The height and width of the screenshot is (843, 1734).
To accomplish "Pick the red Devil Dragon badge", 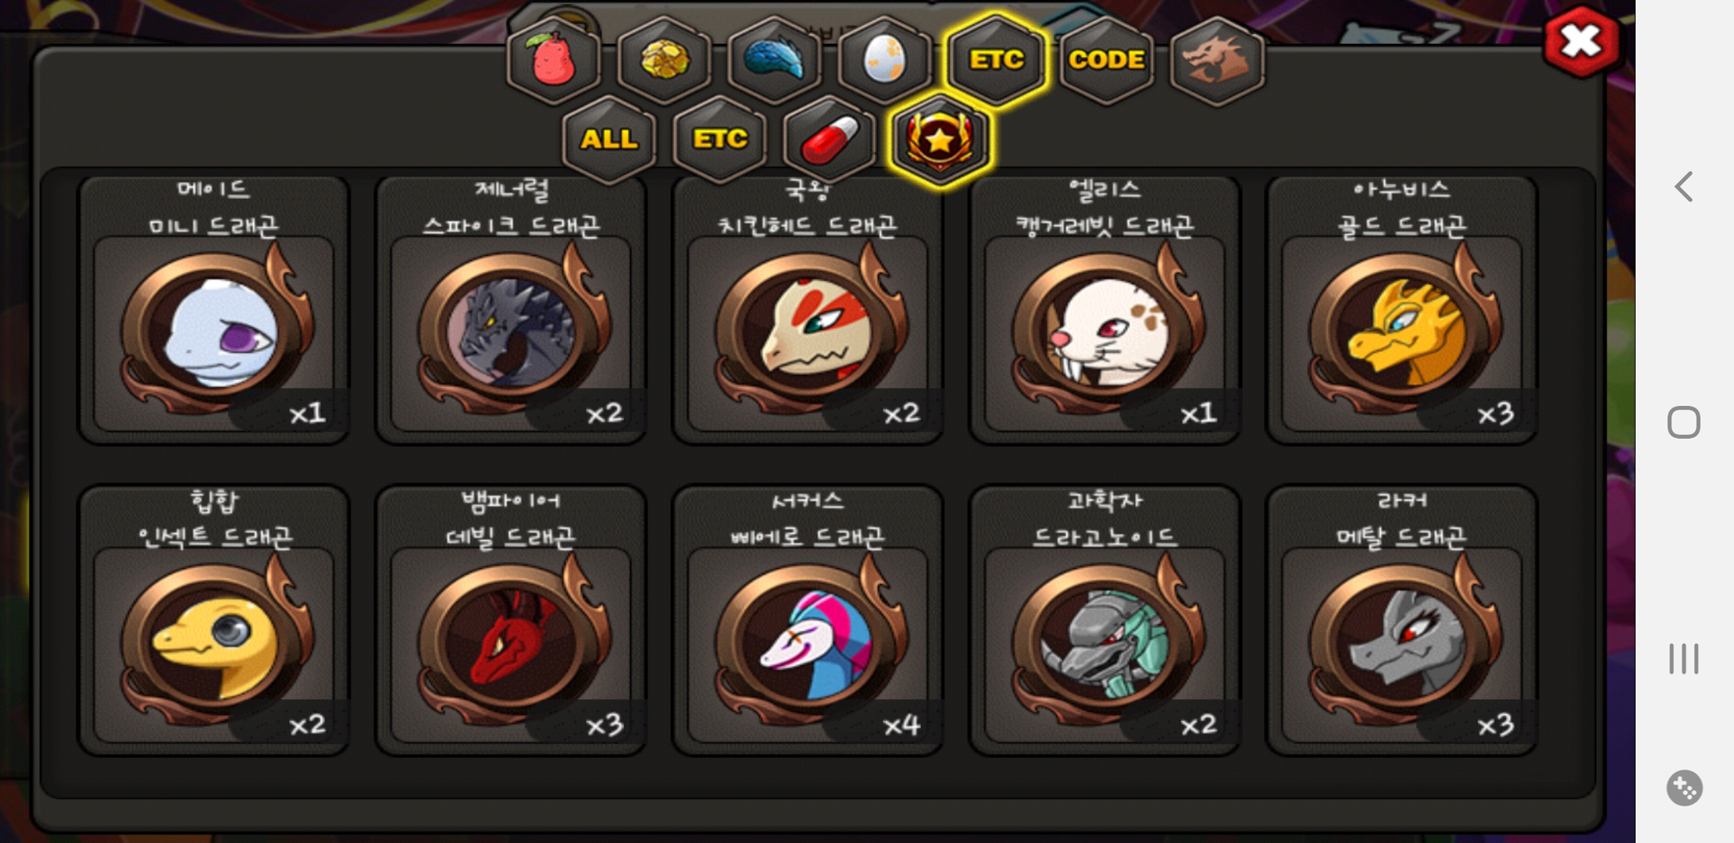I will [511, 621].
